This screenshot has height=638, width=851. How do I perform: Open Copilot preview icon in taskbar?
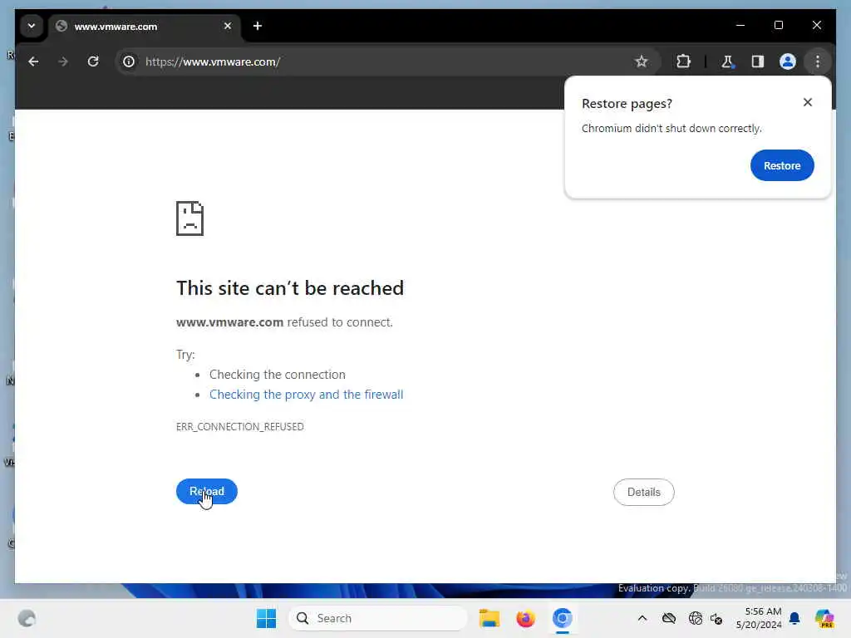tap(824, 618)
